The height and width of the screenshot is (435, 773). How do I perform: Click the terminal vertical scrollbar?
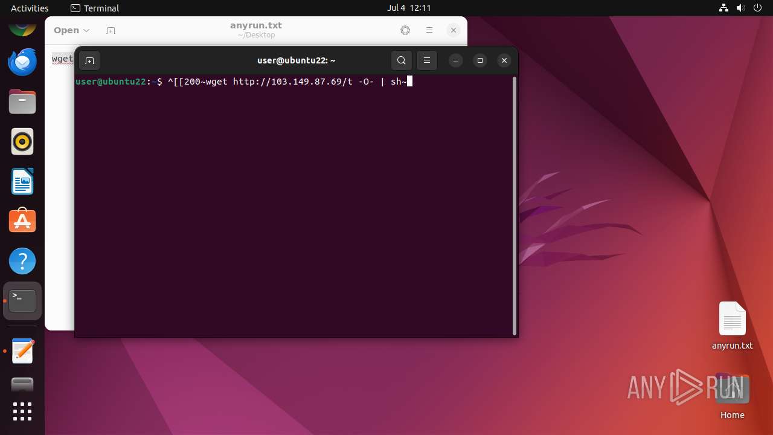coord(515,205)
